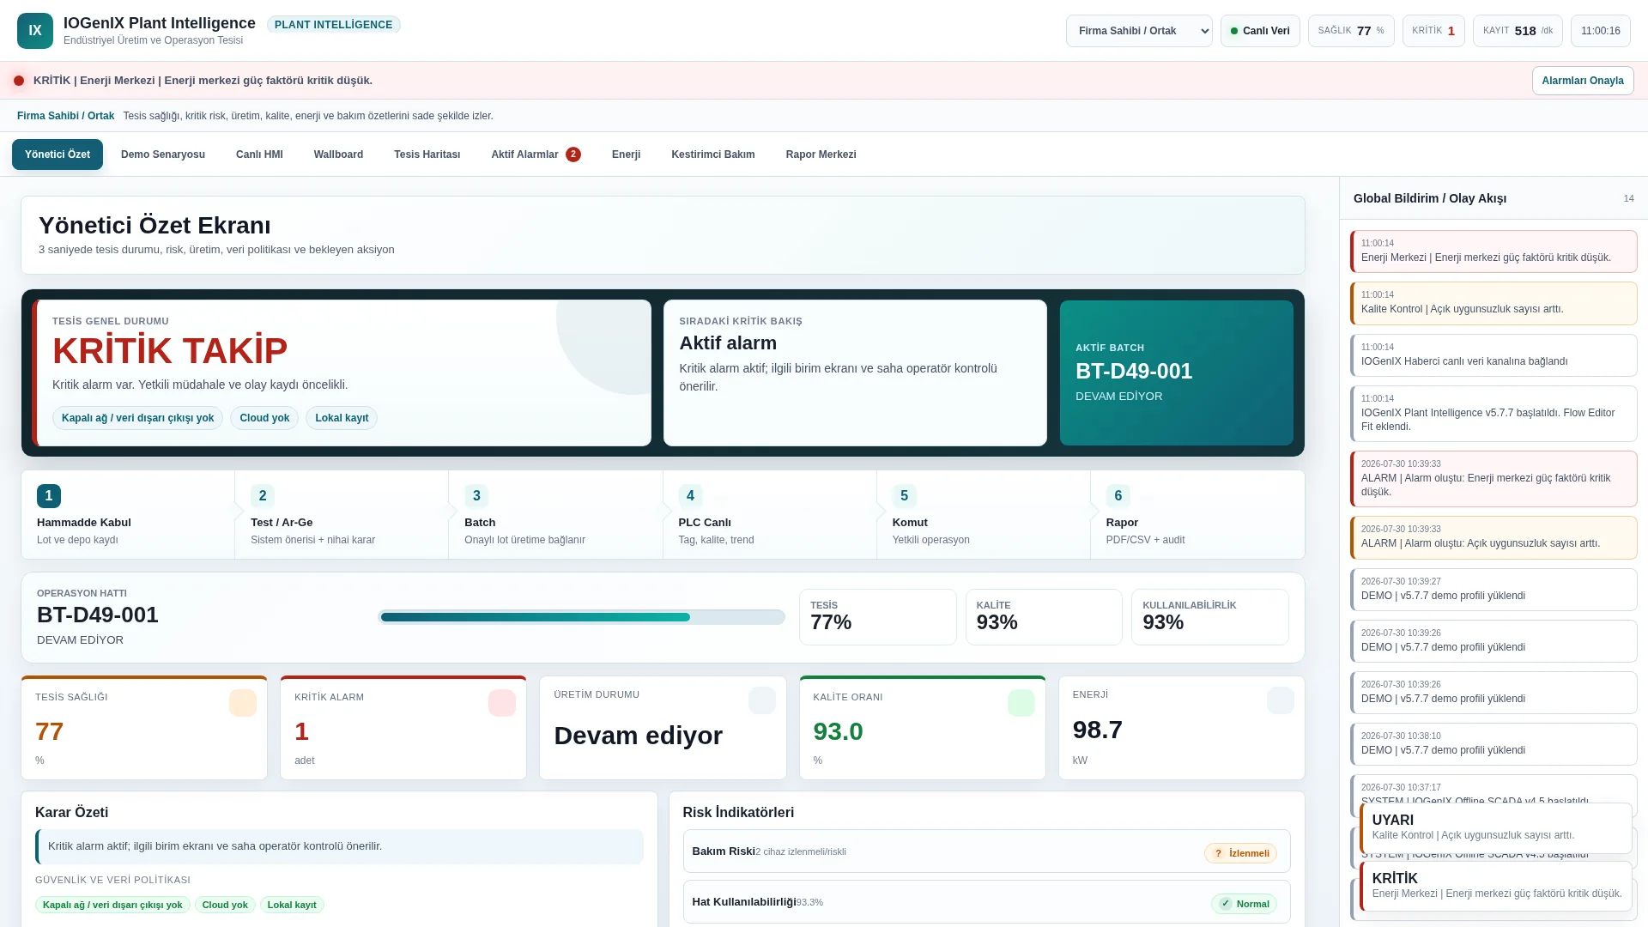Click the IX application logo
The width and height of the screenshot is (1648, 927).
tap(35, 31)
